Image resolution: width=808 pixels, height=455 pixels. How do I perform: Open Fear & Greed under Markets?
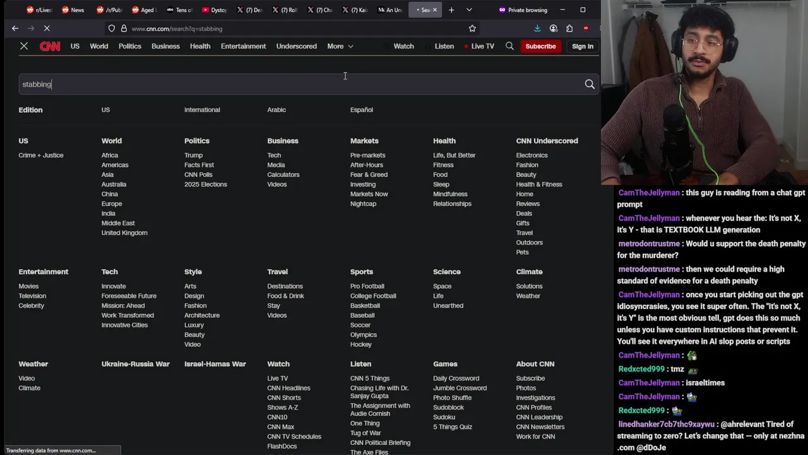click(369, 174)
